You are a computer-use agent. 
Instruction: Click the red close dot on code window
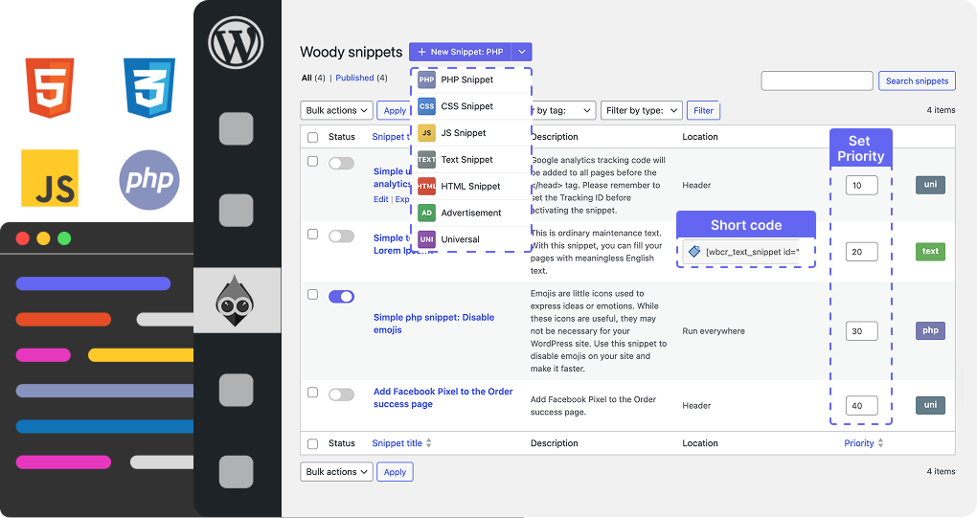coord(21,237)
